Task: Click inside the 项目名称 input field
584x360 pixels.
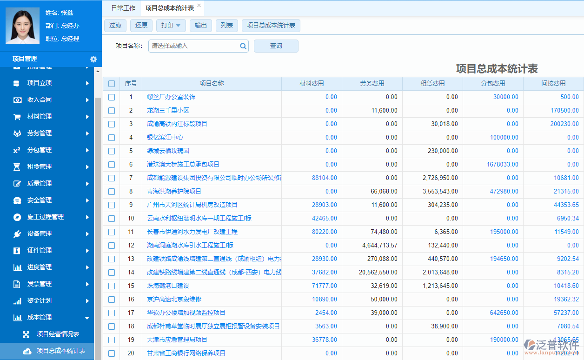Action: coord(195,46)
